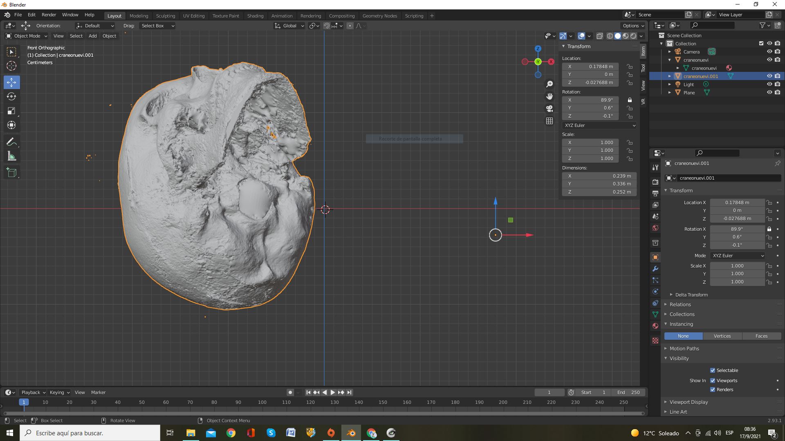The width and height of the screenshot is (785, 441).
Task: Click the Cursor tool icon
Action: pos(11,66)
